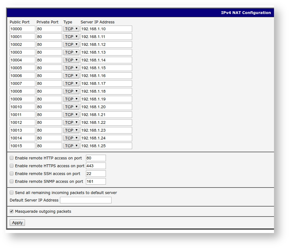Enable remote SNMP access checkbox
The width and height of the screenshot is (289, 248).
[12, 181]
